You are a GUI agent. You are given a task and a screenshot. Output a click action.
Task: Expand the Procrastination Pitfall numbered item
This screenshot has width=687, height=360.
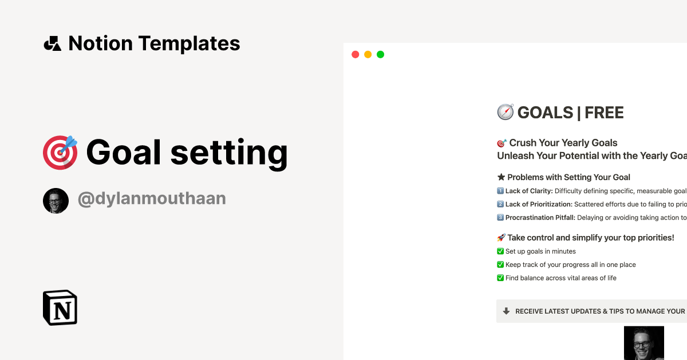(x=499, y=217)
